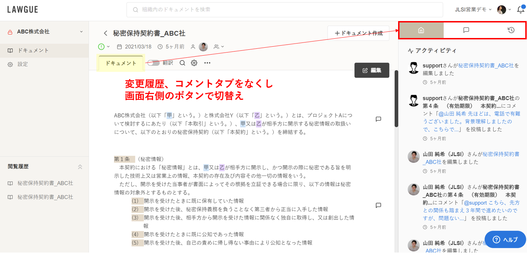Go back with the left arrow
Viewport: 527px width, 257px height.
pos(105,34)
